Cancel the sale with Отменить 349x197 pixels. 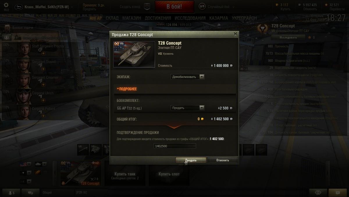point(223,160)
